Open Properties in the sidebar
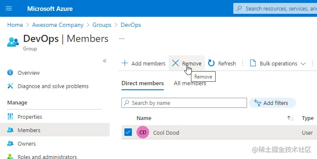The height and width of the screenshot is (159, 317). pyautogui.click(x=30, y=117)
